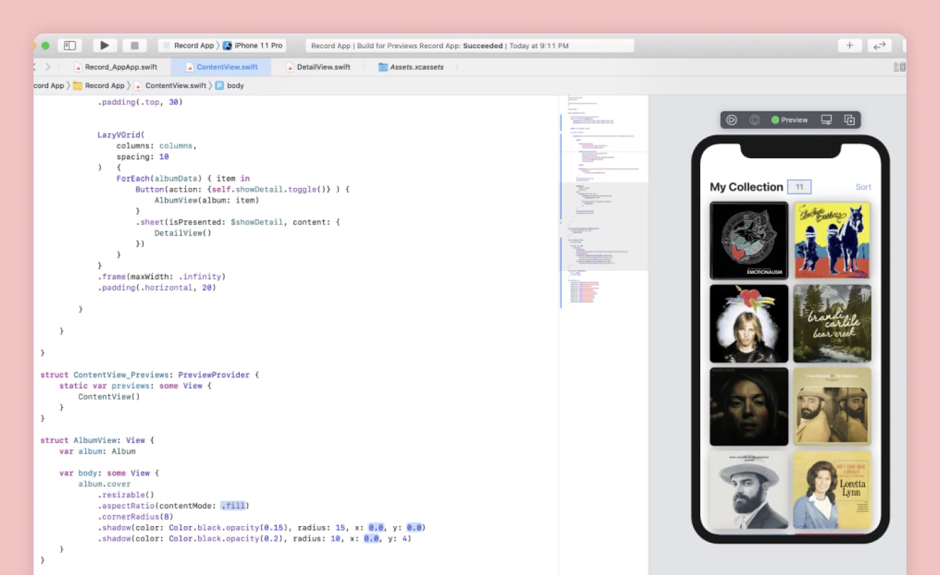Tap the Brandi Carlile Bear Creek cover
This screenshot has width=940, height=575.
tap(832, 323)
